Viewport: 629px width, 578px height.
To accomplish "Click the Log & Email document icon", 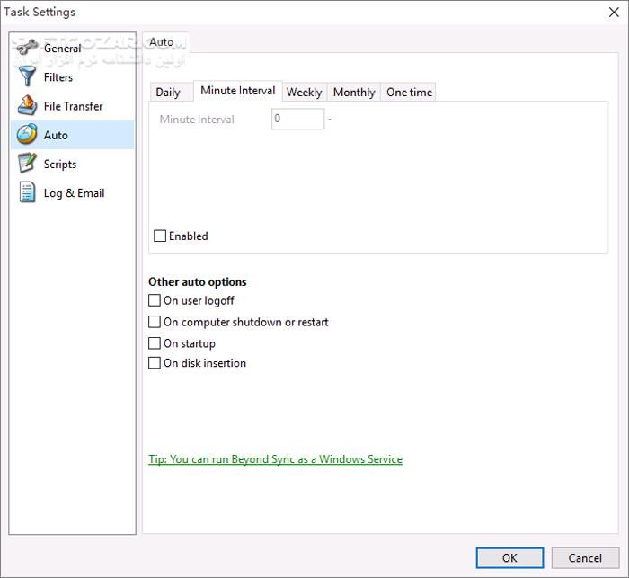I will tap(27, 193).
